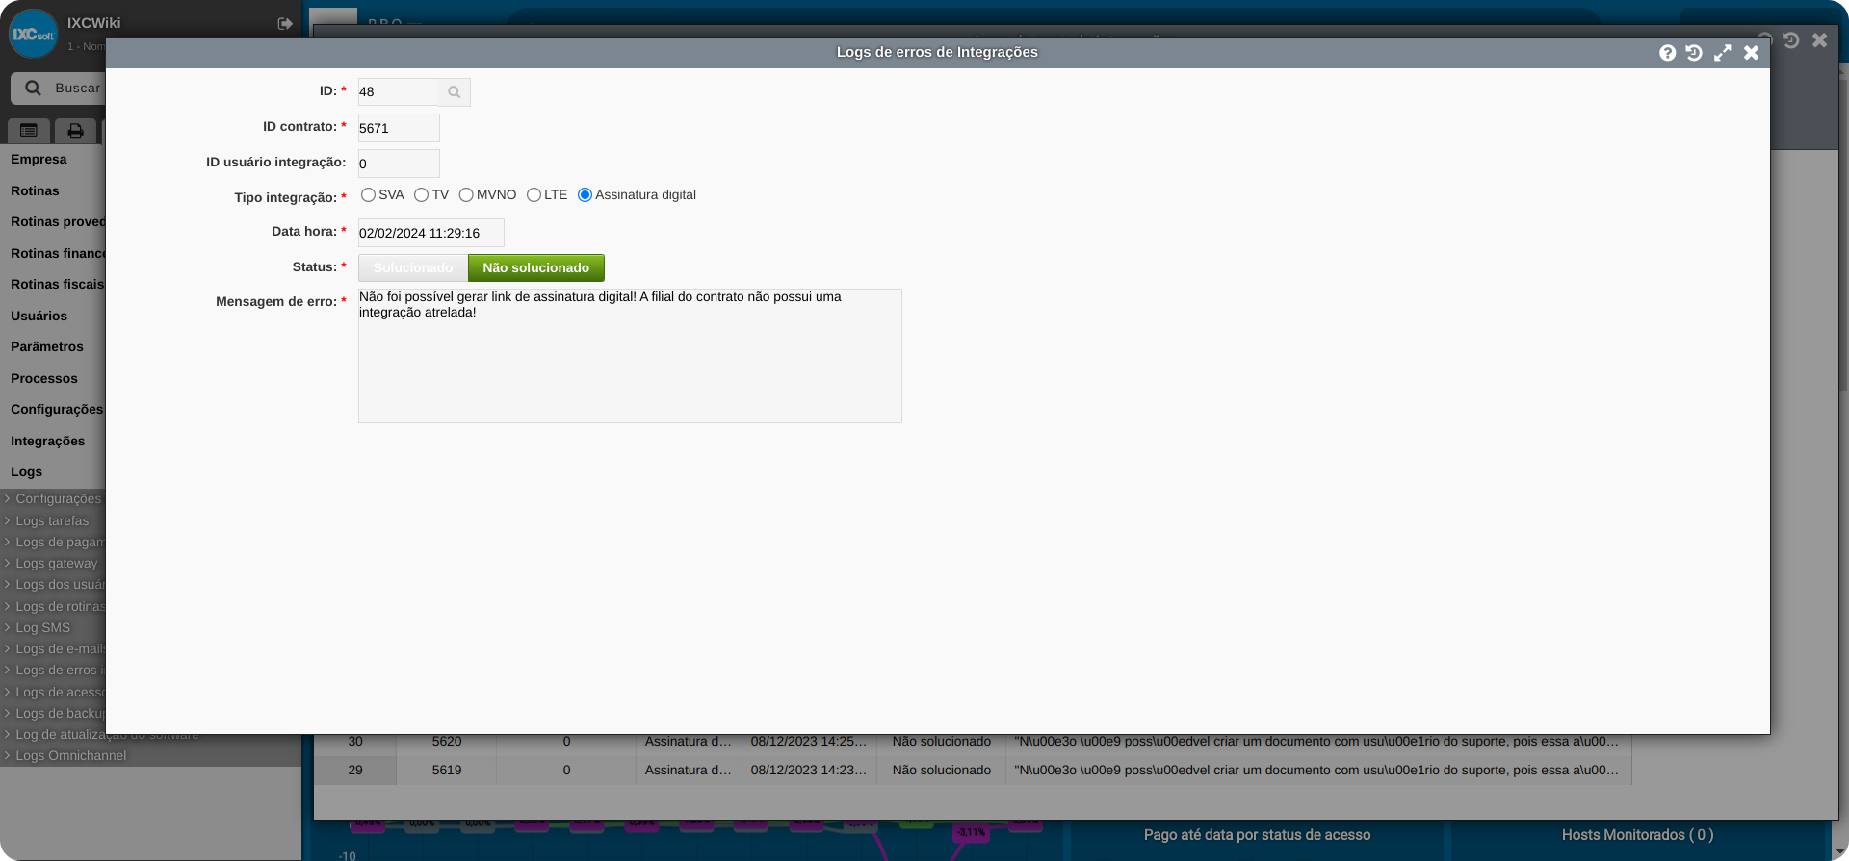This screenshot has height=861, width=1849.
Task: Open the Usuários menu
Action: click(39, 317)
